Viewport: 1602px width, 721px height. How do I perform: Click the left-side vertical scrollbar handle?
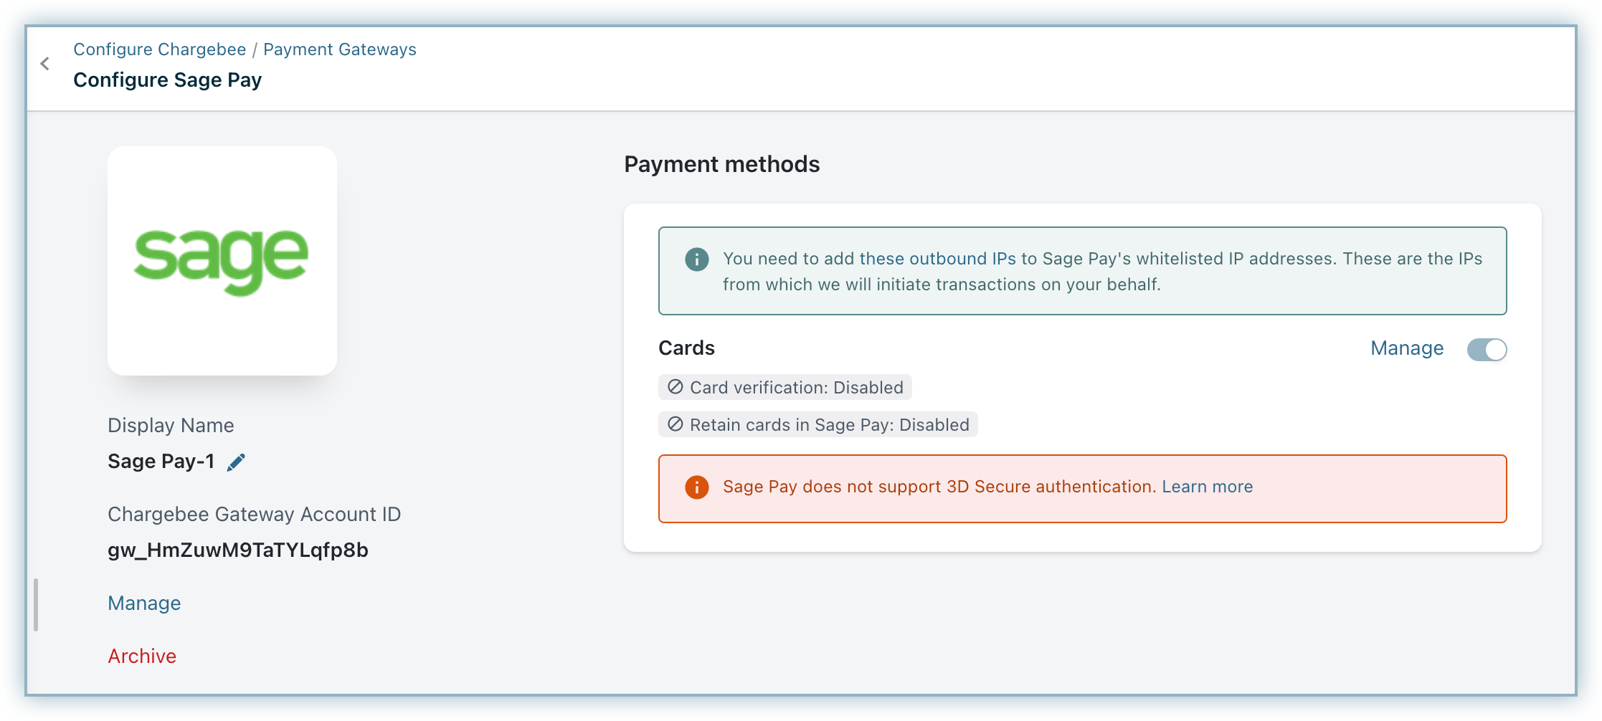pos(36,605)
